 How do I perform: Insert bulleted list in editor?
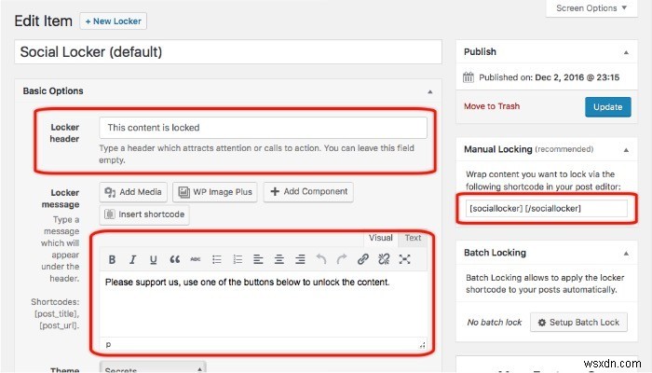217,260
